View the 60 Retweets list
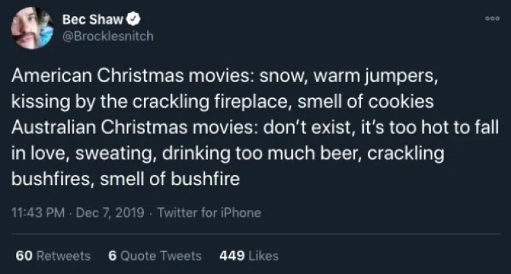The height and width of the screenshot is (274, 511). tap(52, 255)
